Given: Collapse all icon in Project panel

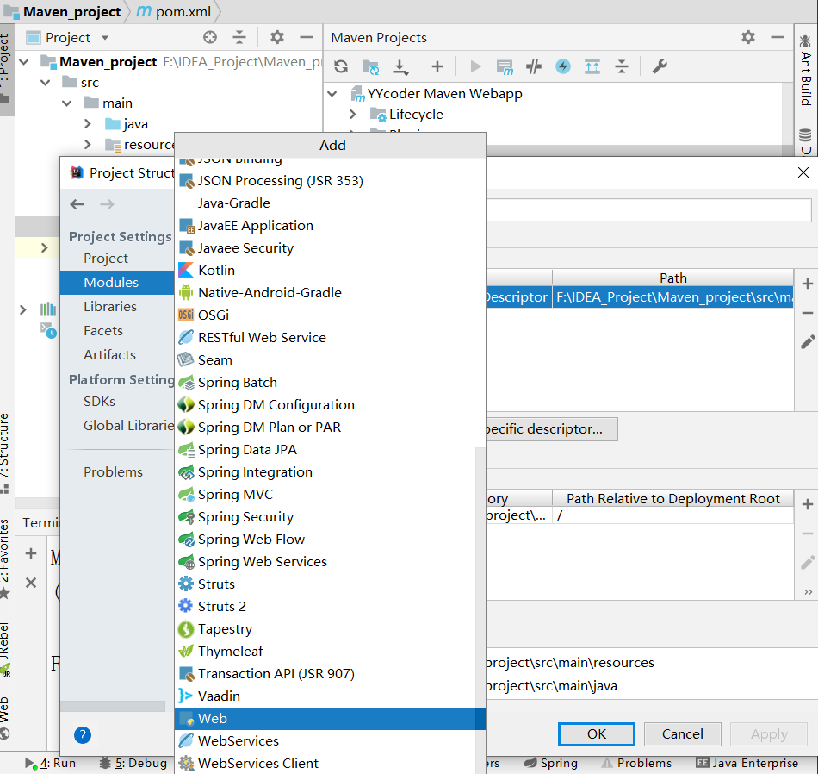Looking at the screenshot, I should pyautogui.click(x=239, y=37).
